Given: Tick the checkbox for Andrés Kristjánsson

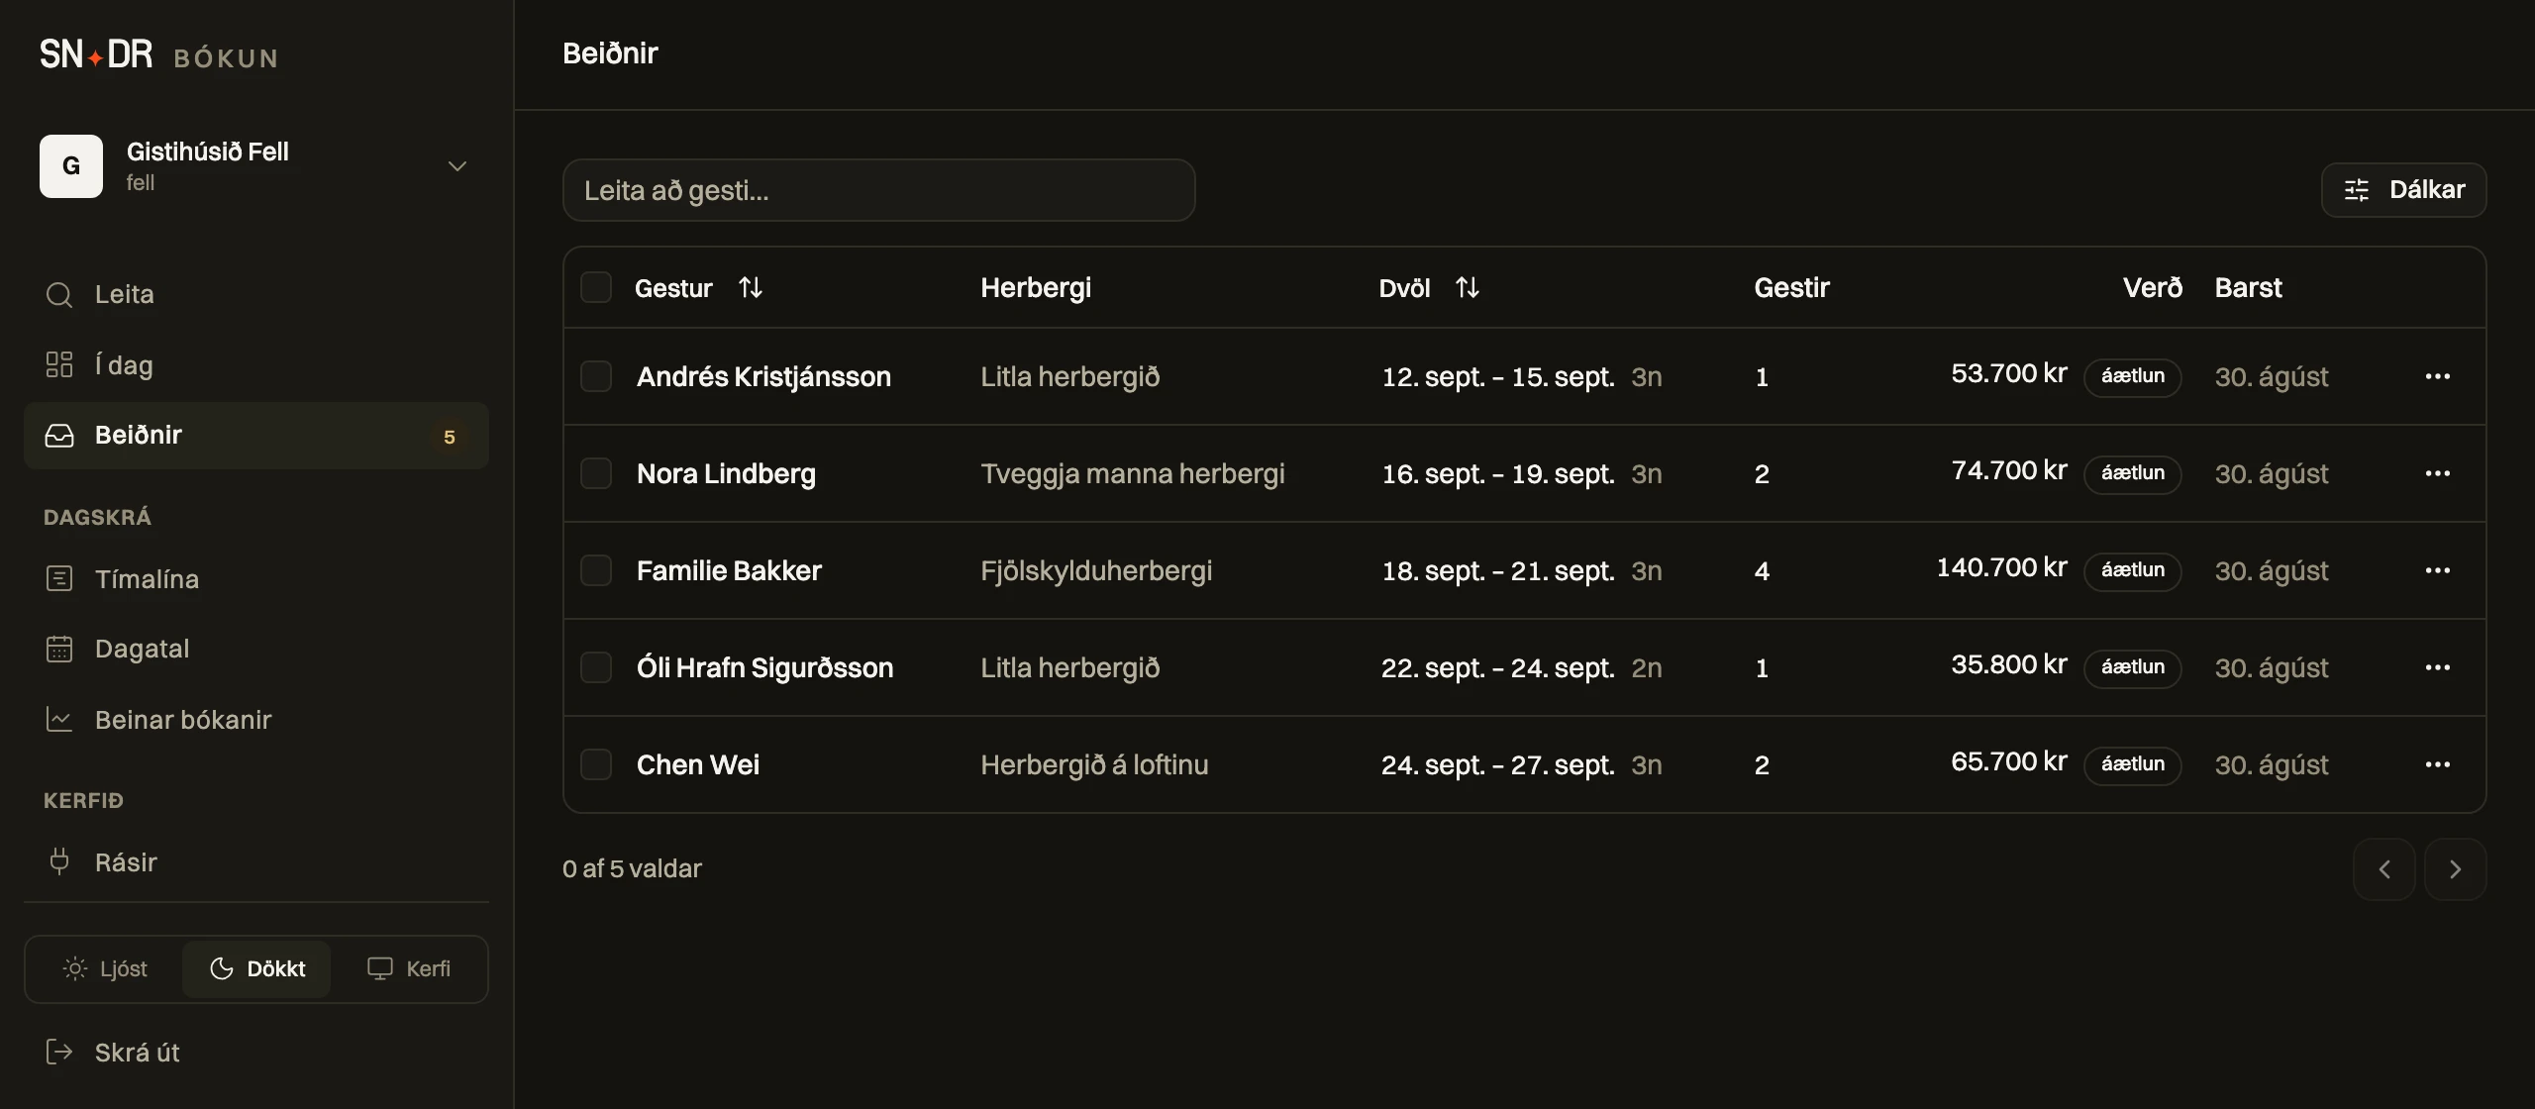Looking at the screenshot, I should point(596,376).
